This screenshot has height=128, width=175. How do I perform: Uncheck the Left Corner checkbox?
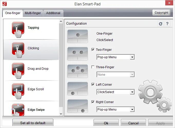pos(93,84)
